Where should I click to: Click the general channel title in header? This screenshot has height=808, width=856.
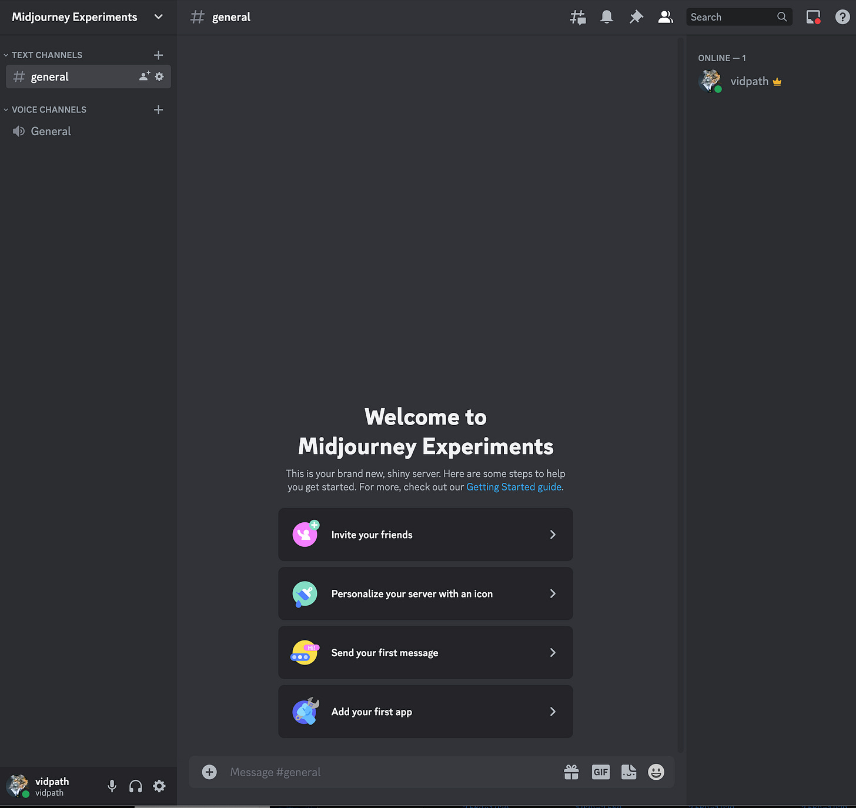pos(231,17)
